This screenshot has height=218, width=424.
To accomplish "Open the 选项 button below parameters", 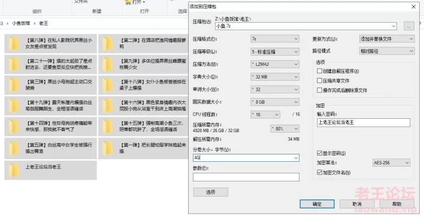I will pyautogui.click(x=210, y=192).
